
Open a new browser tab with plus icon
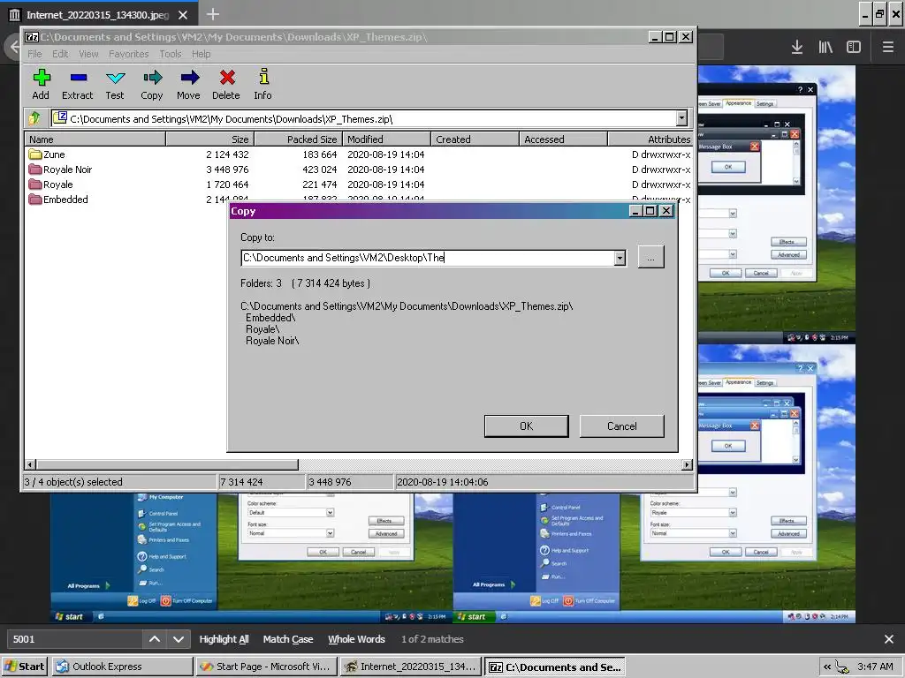pyautogui.click(x=212, y=14)
